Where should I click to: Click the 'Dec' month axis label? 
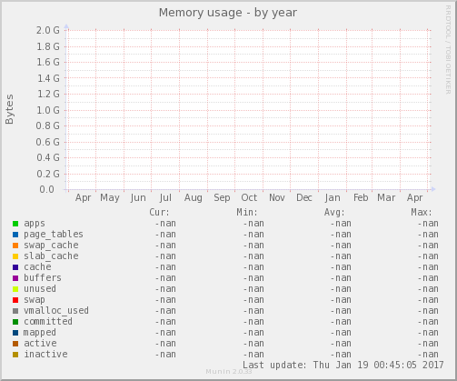[x=304, y=198]
